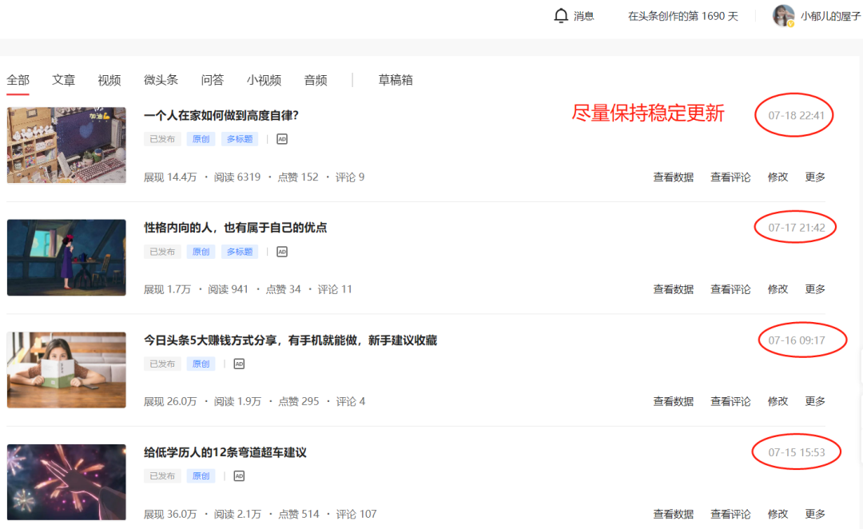Screen dimensions: 863x529
Task: Click 点赞 514 statistic
Action: click(x=298, y=514)
